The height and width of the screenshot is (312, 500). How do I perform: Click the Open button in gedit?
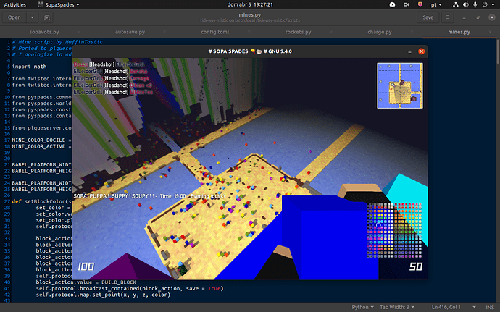pos(14,17)
